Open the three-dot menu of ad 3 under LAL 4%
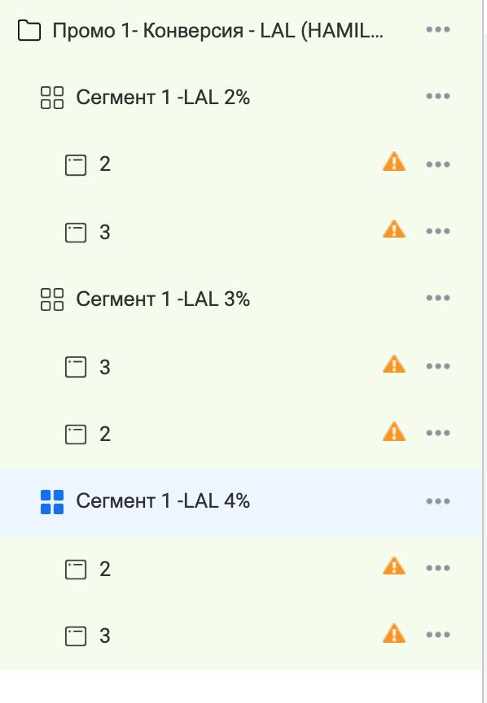Screen dimensions: 487x703 click(x=438, y=635)
